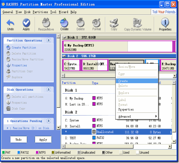Open Properties from the toolbar
This screenshot has width=179, height=163.
pyautogui.click(x=165, y=23)
